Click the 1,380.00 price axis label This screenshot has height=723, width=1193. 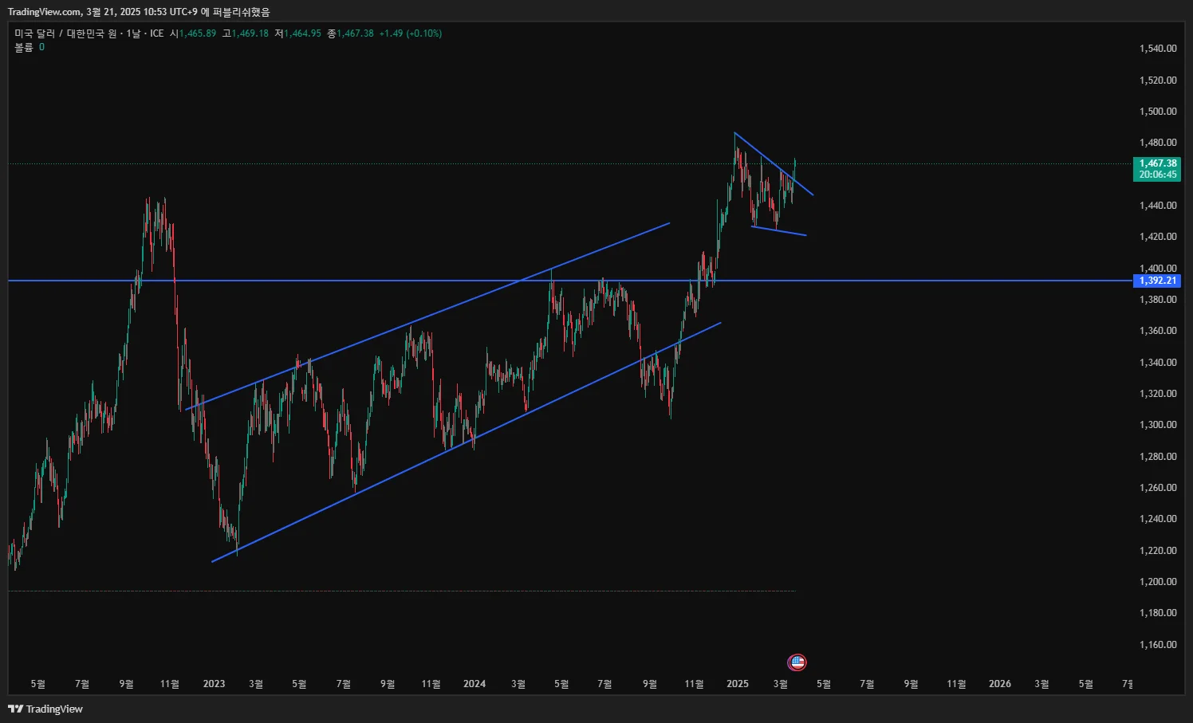tap(1158, 300)
